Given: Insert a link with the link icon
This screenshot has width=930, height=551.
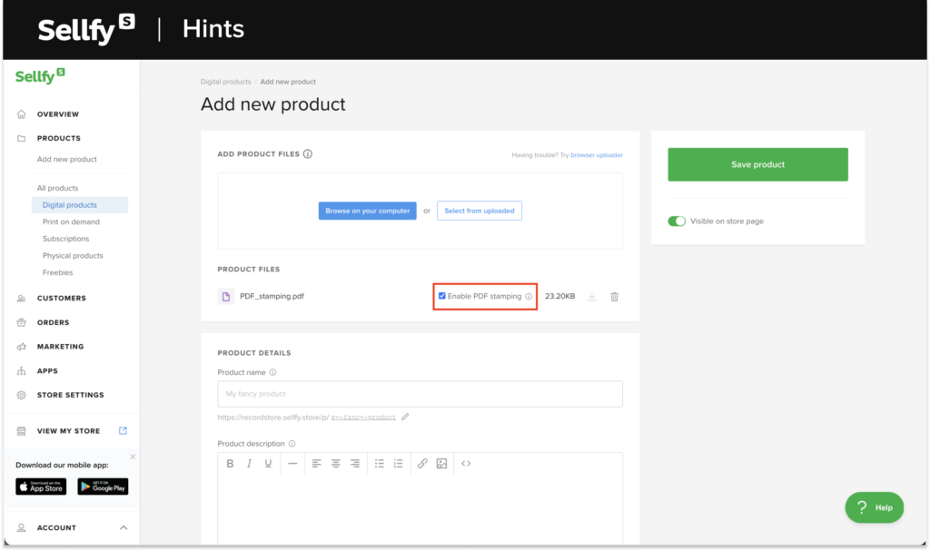Looking at the screenshot, I should [x=422, y=464].
